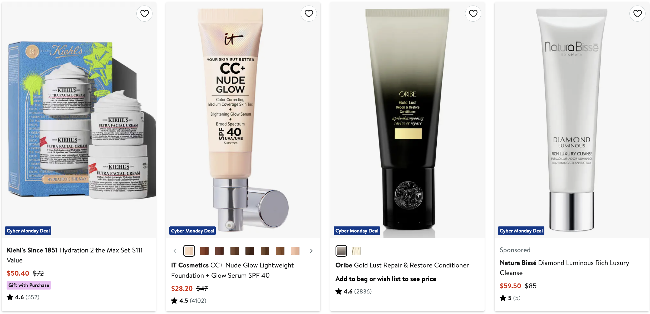The height and width of the screenshot is (314, 650).
Task: Pick the darkest brown foundation swatch
Action: (250, 251)
